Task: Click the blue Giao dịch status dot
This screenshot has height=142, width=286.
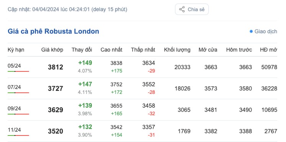Action: click(251, 31)
